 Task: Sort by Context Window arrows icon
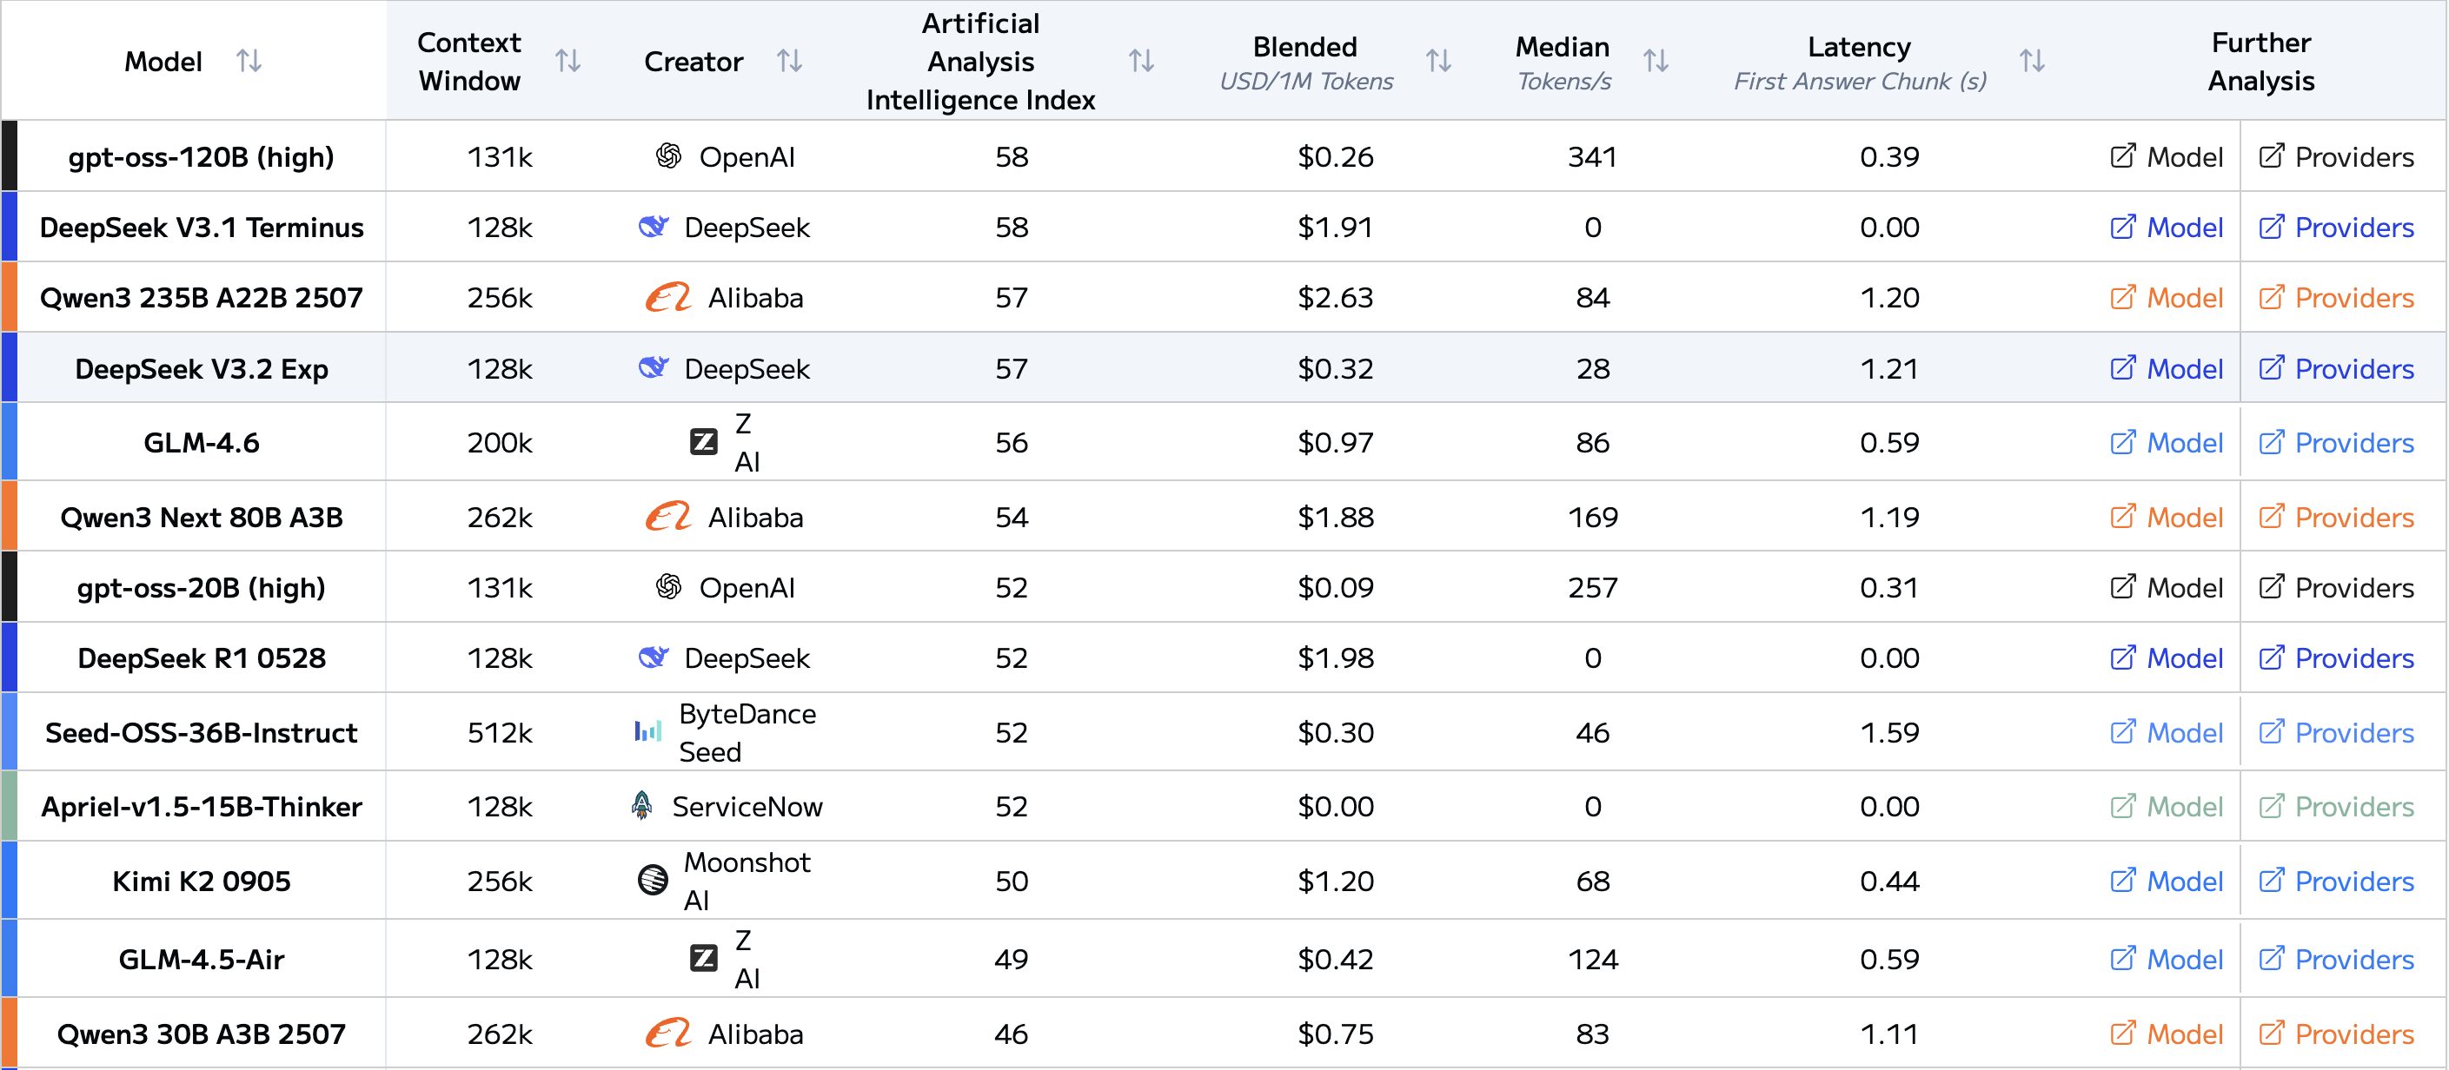pyautogui.click(x=567, y=61)
